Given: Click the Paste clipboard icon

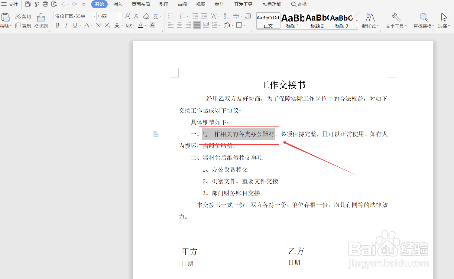Looking at the screenshot, I should [5, 17].
